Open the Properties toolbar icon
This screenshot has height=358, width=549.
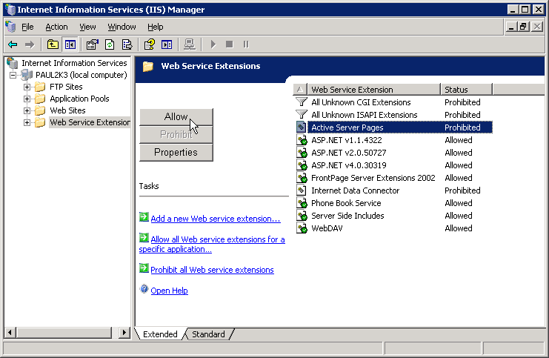coord(93,44)
